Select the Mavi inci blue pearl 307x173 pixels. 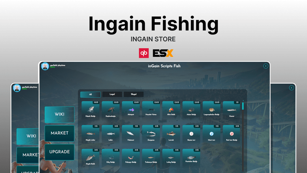211,134
